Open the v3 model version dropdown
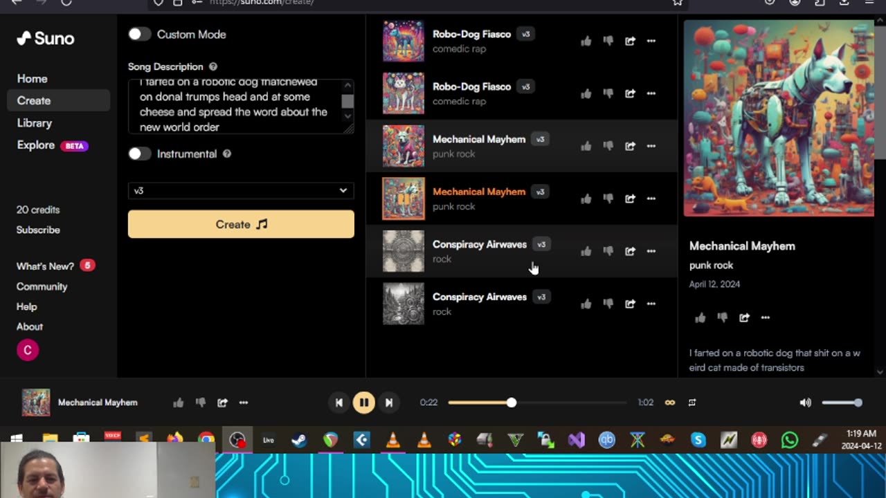The height and width of the screenshot is (498, 886). pyautogui.click(x=241, y=190)
